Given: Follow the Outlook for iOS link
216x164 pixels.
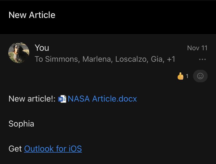Looking at the screenshot, I should 53,149.
